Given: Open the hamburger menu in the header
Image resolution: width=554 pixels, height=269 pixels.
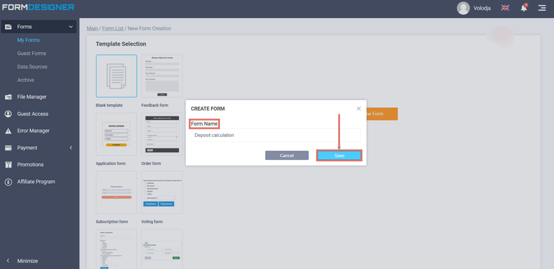Looking at the screenshot, I should coord(542,8).
